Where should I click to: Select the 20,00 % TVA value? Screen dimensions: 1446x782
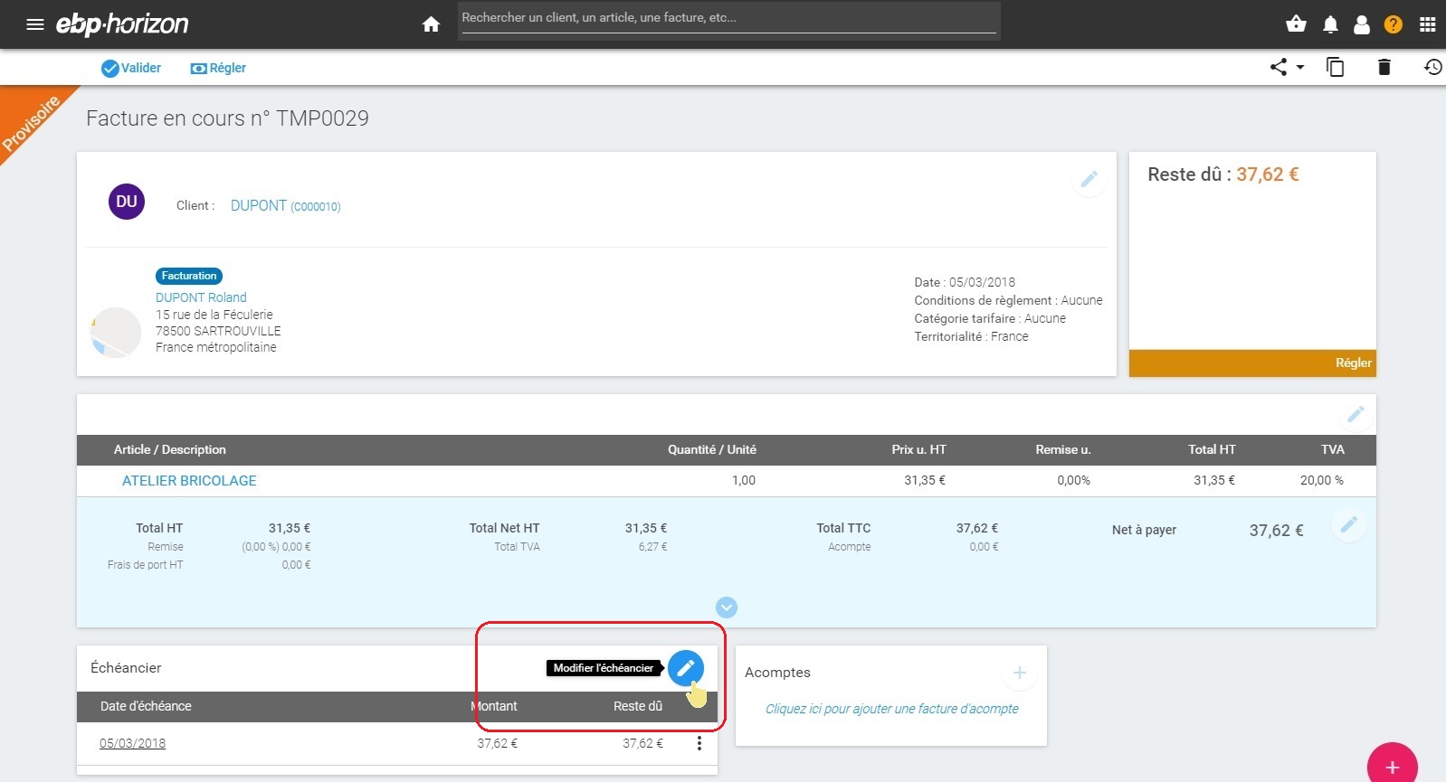pos(1321,480)
